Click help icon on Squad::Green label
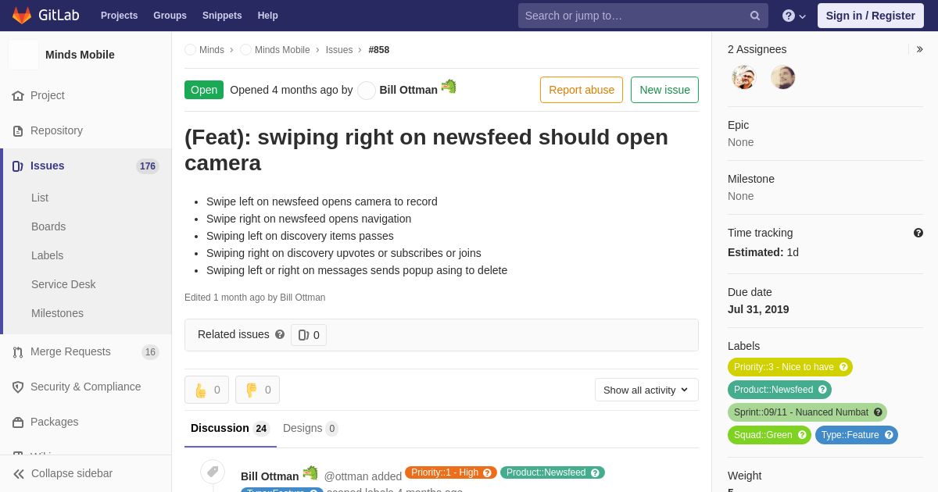938x492 pixels. [802, 435]
